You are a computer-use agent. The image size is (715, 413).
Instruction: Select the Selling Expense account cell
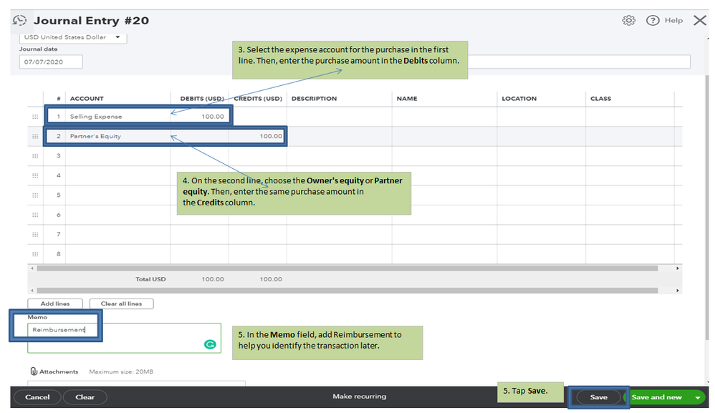(118, 117)
